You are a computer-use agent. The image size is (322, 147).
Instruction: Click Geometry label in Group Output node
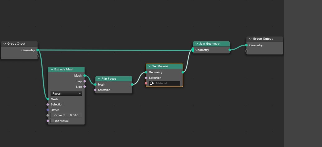(x=256, y=45)
